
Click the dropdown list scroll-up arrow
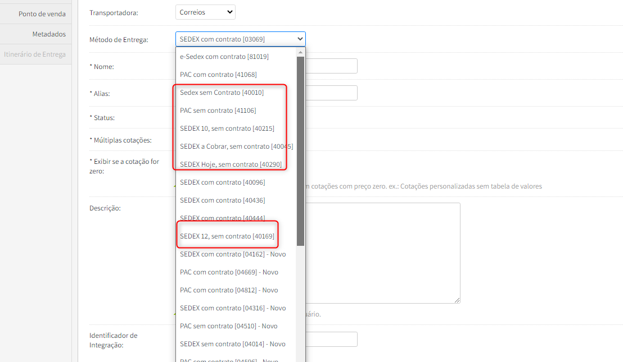(x=300, y=52)
